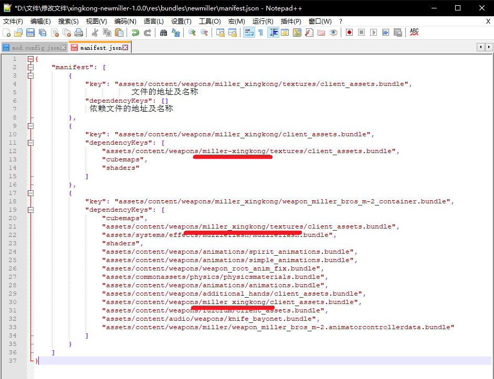Collapse the dependencyKeys fold on line 19

pos(30,210)
